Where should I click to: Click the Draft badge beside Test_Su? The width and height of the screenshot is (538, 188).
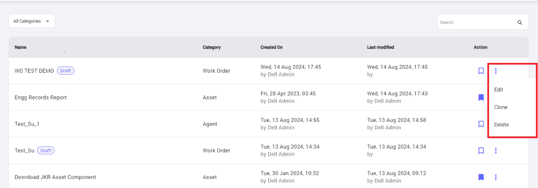(46, 150)
